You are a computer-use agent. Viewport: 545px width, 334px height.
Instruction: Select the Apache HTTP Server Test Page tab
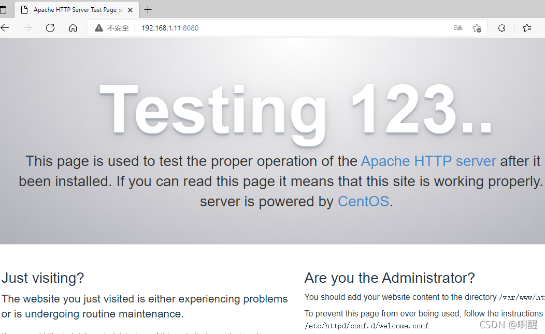click(77, 10)
